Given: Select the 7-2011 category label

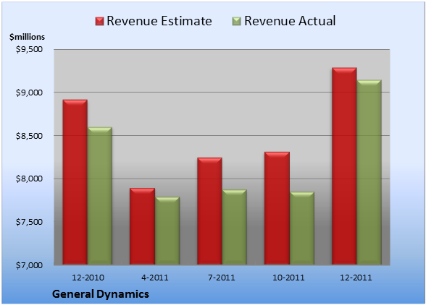Looking at the screenshot, I should point(222,278).
